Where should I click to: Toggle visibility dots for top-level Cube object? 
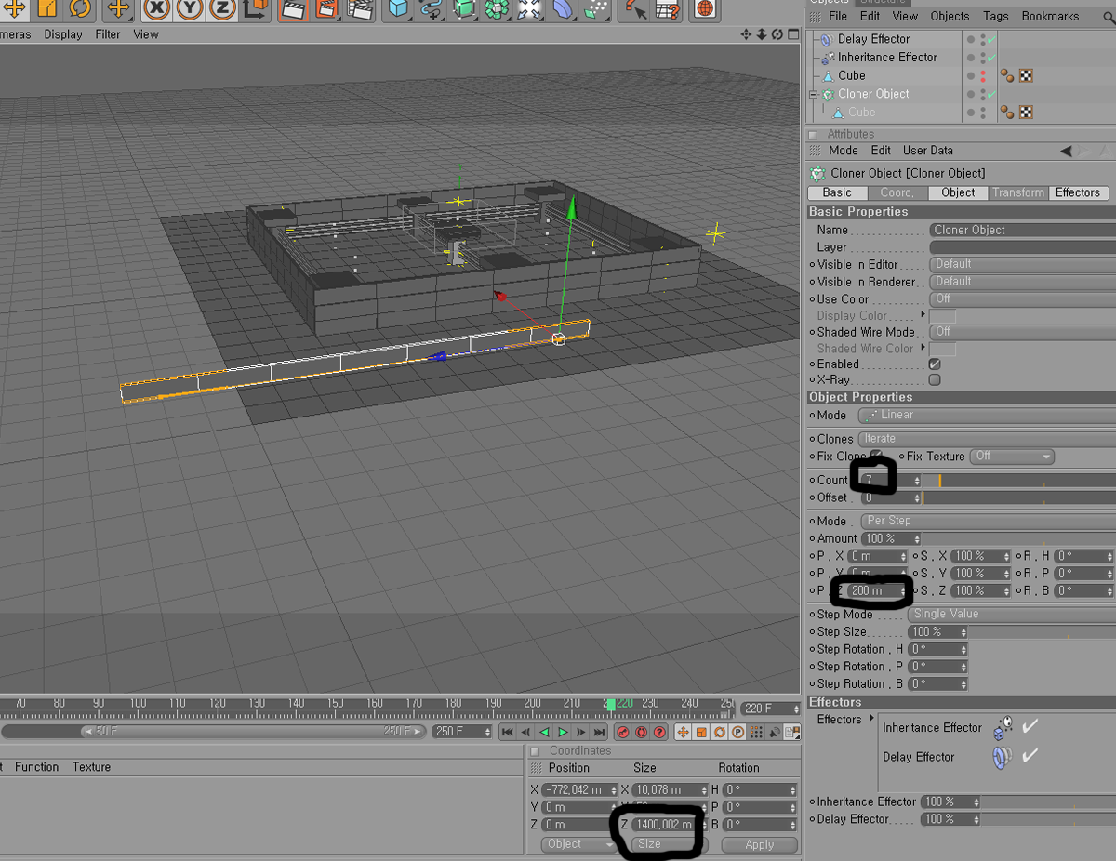click(983, 76)
